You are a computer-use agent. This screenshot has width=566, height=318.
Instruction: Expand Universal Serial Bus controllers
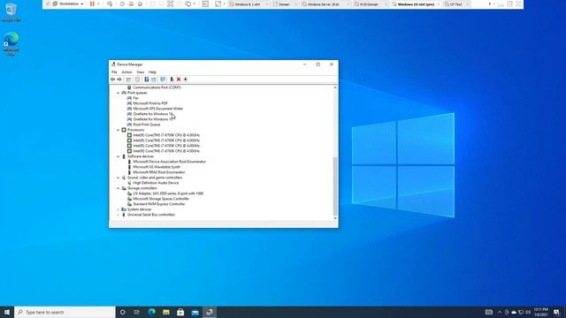[118, 215]
